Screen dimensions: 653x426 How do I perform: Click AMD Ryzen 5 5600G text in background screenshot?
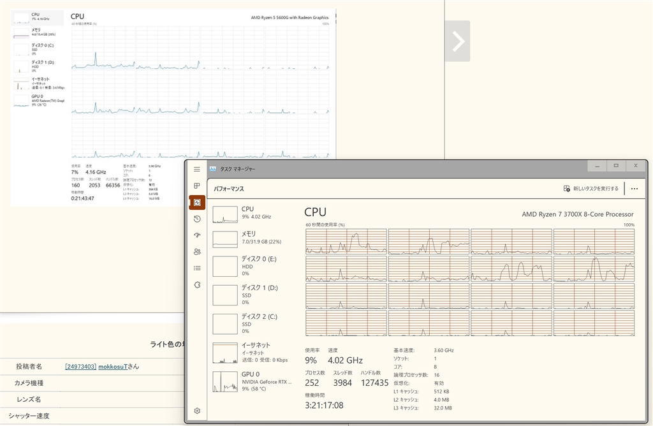[290, 17]
